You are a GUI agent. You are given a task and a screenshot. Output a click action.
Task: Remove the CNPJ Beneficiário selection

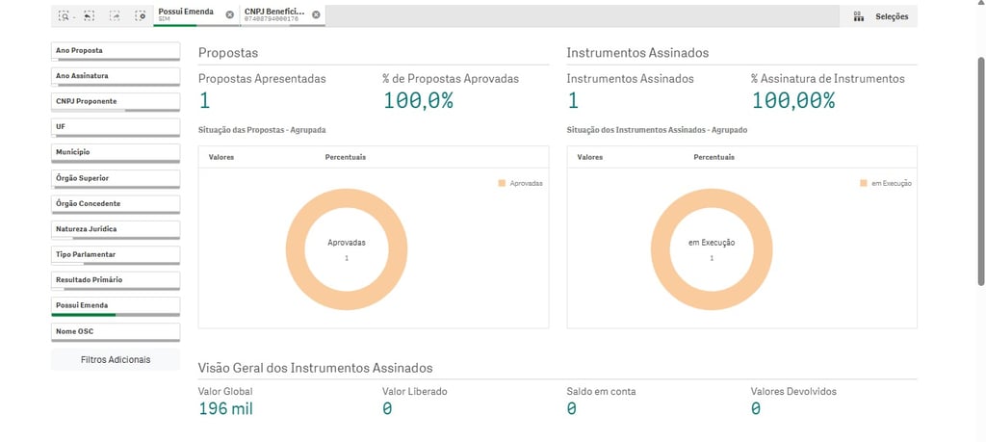(316, 14)
